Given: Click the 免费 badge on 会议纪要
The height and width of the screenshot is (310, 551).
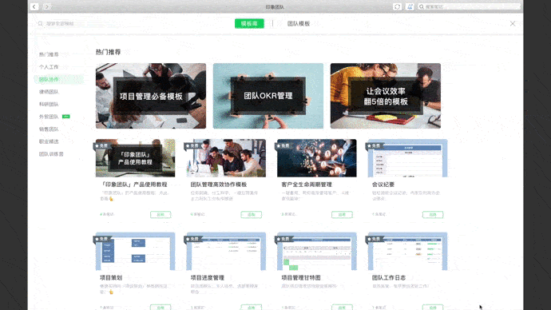Looking at the screenshot, I should coord(375,145).
